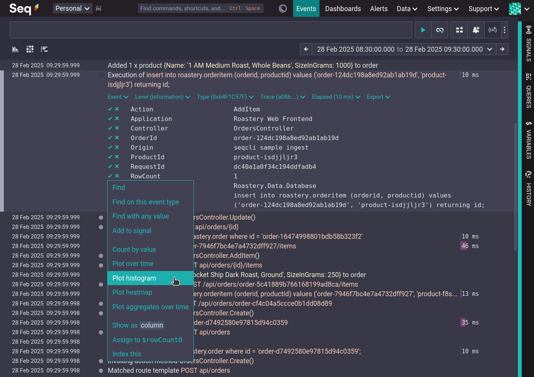The height and width of the screenshot is (377, 534).
Task: Click the save workspace icon beside Personal
Action: tap(98, 8)
